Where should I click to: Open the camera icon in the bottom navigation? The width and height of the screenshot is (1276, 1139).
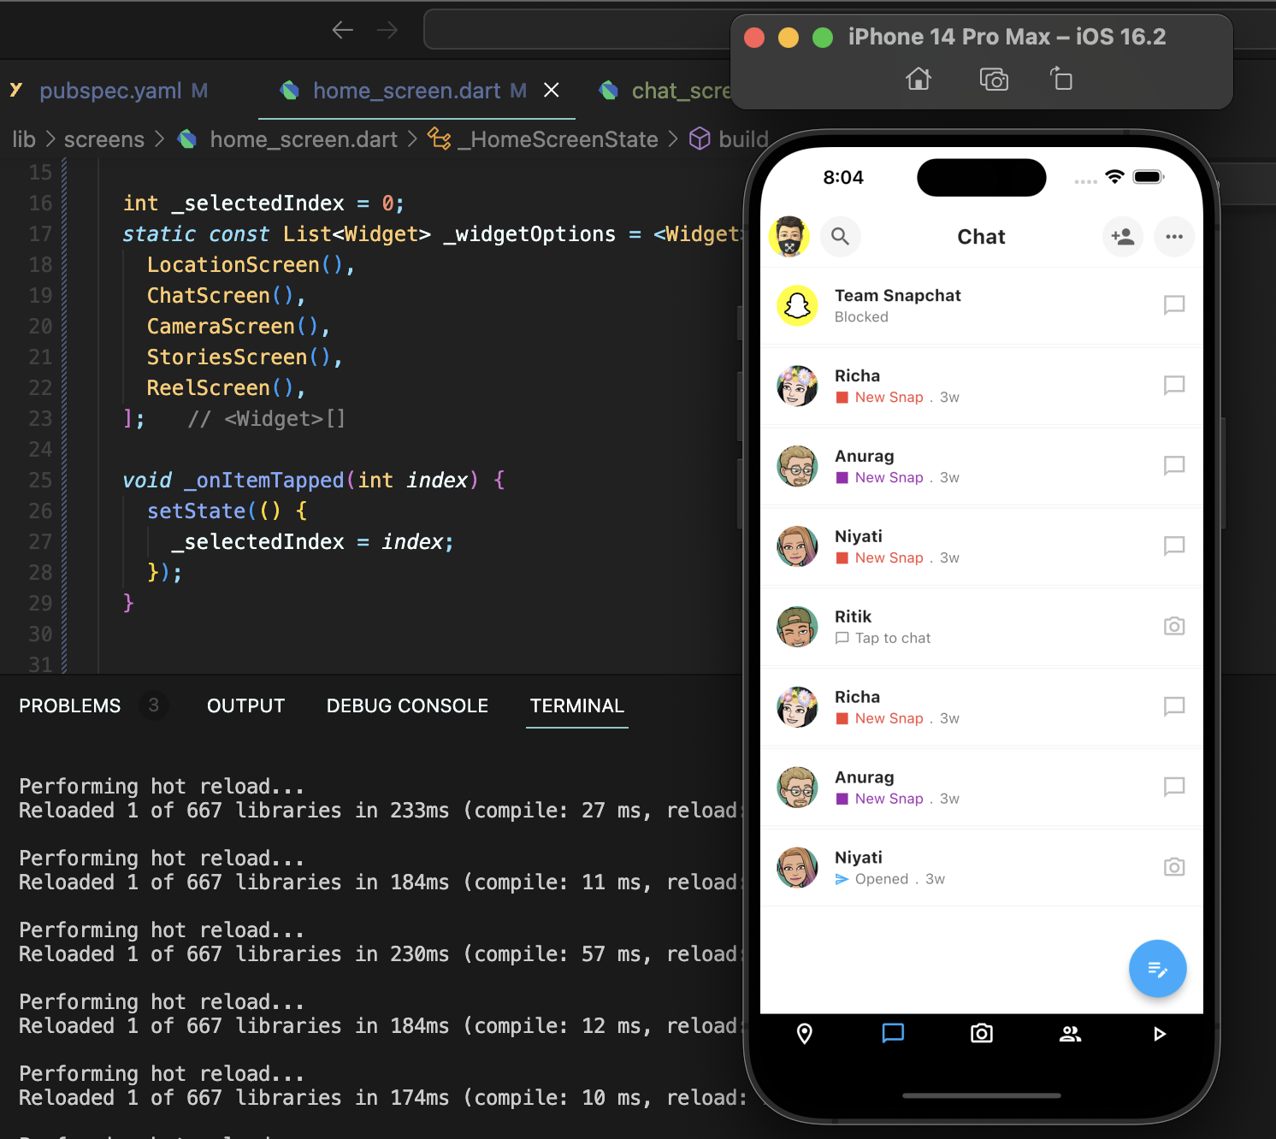click(x=981, y=1033)
